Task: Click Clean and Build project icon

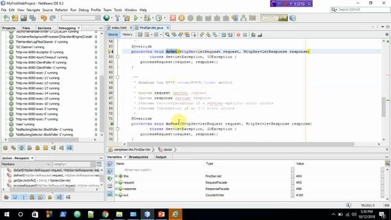Action: pyautogui.click(x=126, y=18)
